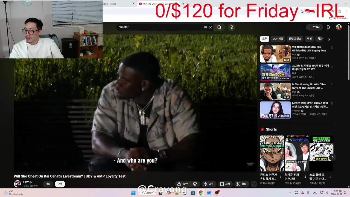This screenshot has height=197, width=350.
Task: Dislike the video
Action: click(195, 184)
